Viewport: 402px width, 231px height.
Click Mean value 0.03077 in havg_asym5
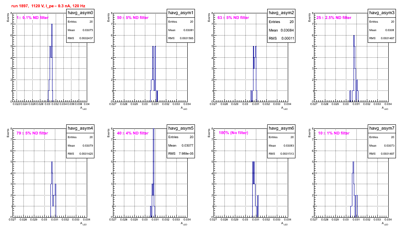coord(187,145)
